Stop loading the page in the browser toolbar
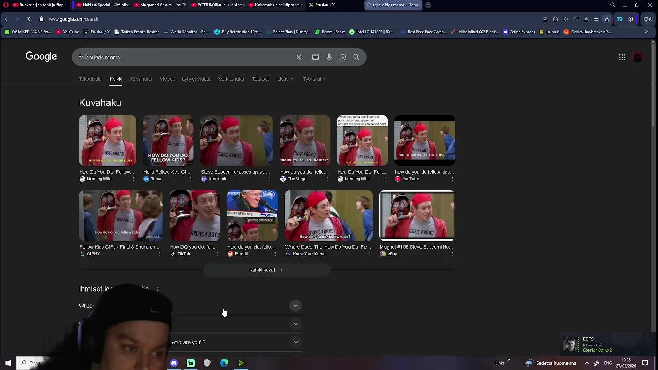This screenshot has width=658, height=370. (x=28, y=19)
